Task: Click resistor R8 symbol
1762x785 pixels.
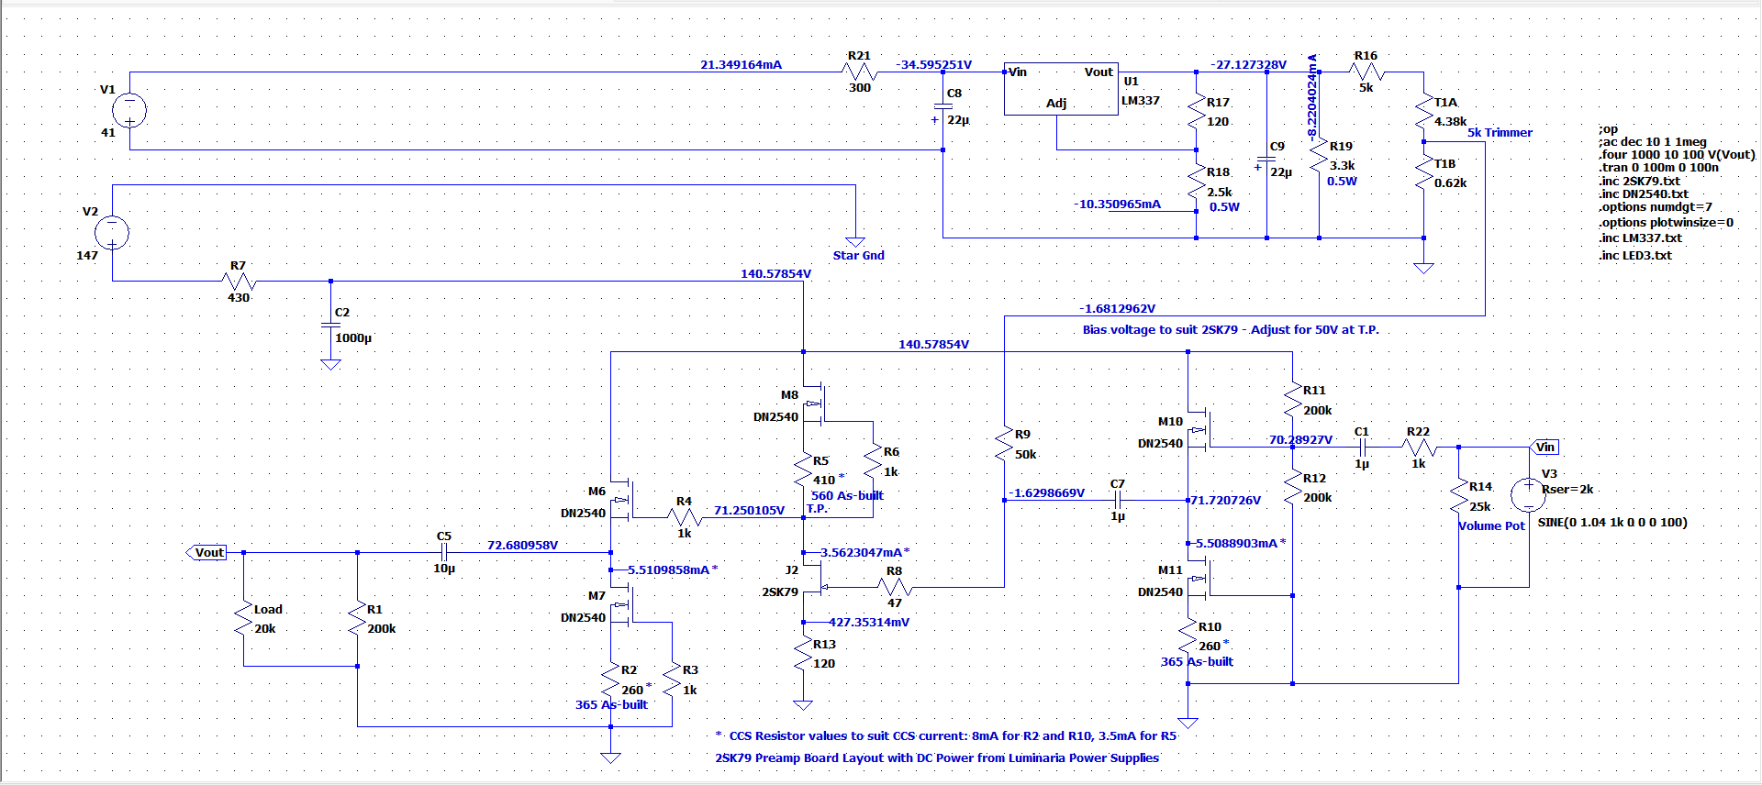Action: (894, 587)
